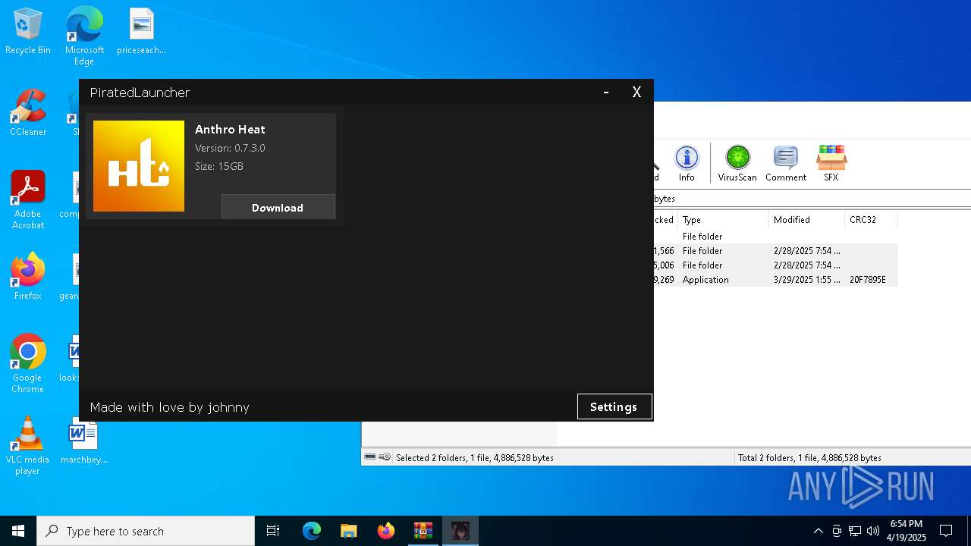Viewport: 971px width, 546px height.
Task: Sort by CRC32 column in WinRAR
Action: click(871, 220)
